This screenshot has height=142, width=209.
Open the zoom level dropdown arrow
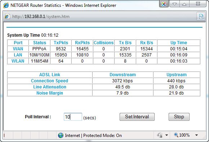pyautogui.click(x=196, y=136)
